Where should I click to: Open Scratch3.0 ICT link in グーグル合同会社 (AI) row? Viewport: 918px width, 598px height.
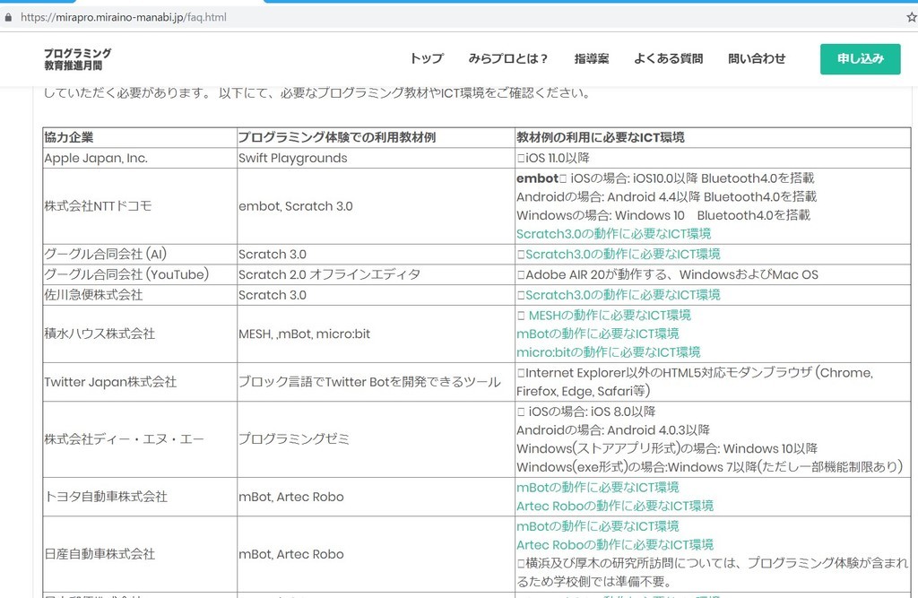click(x=623, y=255)
